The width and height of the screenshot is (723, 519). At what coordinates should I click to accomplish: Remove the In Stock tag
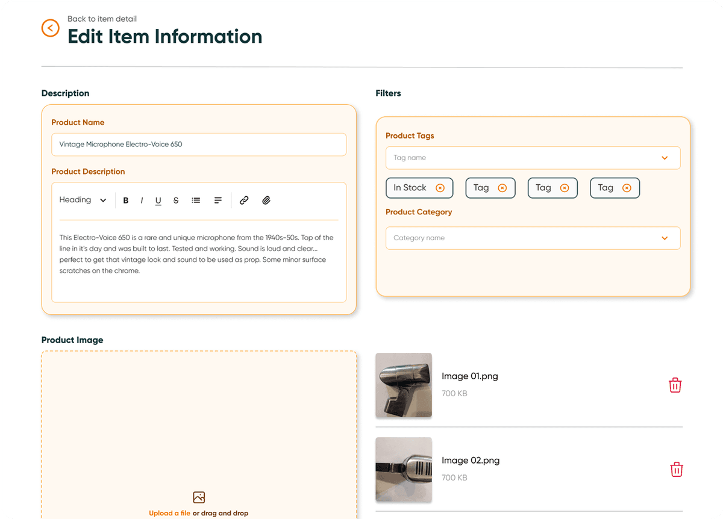pos(440,188)
